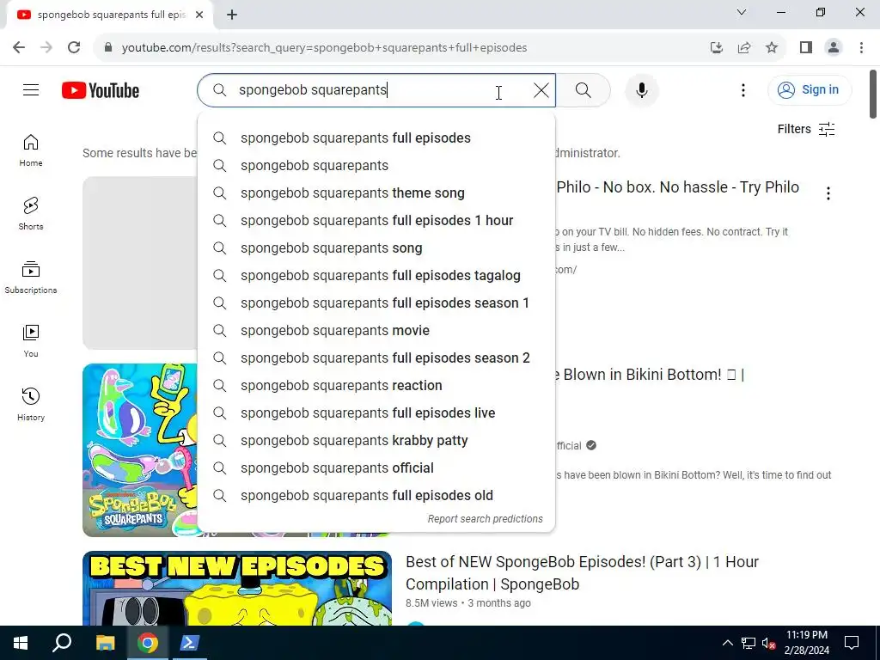Select the plain "spongebob squarepants" suggestion

(x=376, y=166)
